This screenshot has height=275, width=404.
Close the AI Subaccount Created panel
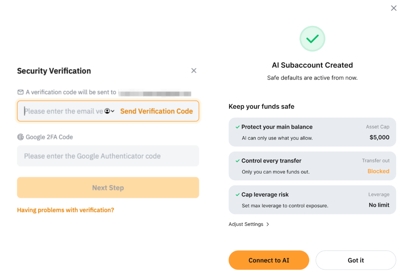point(393,8)
